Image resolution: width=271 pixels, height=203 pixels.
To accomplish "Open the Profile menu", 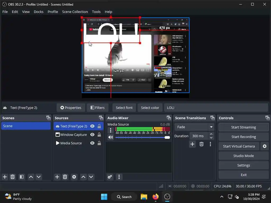I will click(x=53, y=12).
